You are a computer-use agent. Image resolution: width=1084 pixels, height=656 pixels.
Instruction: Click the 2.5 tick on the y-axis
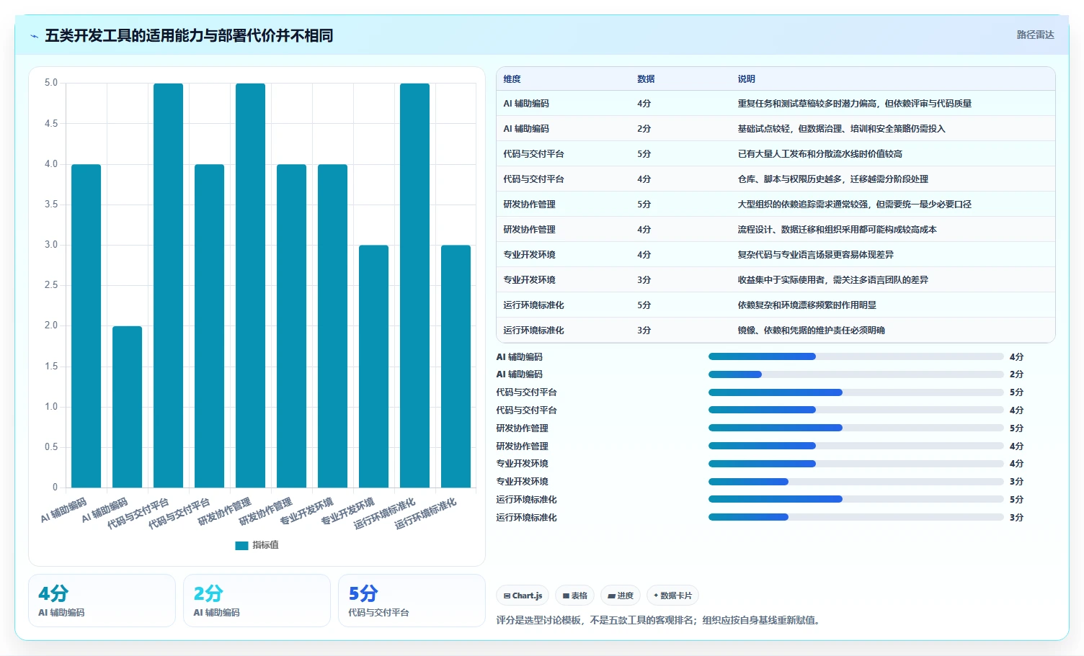pos(51,285)
